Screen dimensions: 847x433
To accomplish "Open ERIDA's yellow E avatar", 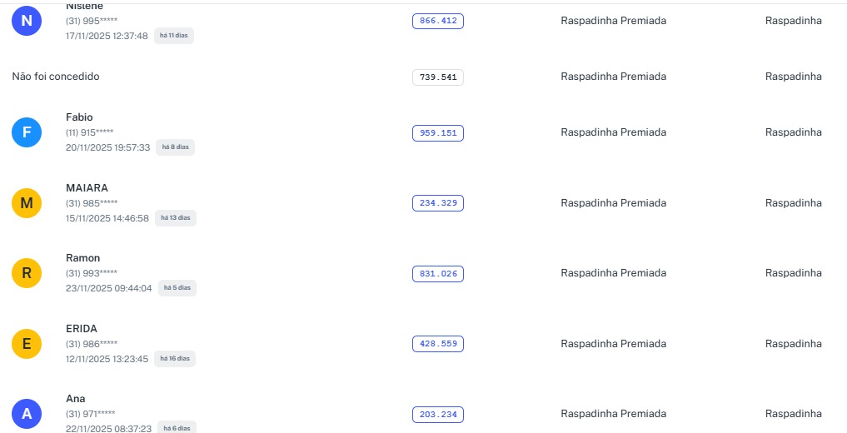I will [x=27, y=344].
